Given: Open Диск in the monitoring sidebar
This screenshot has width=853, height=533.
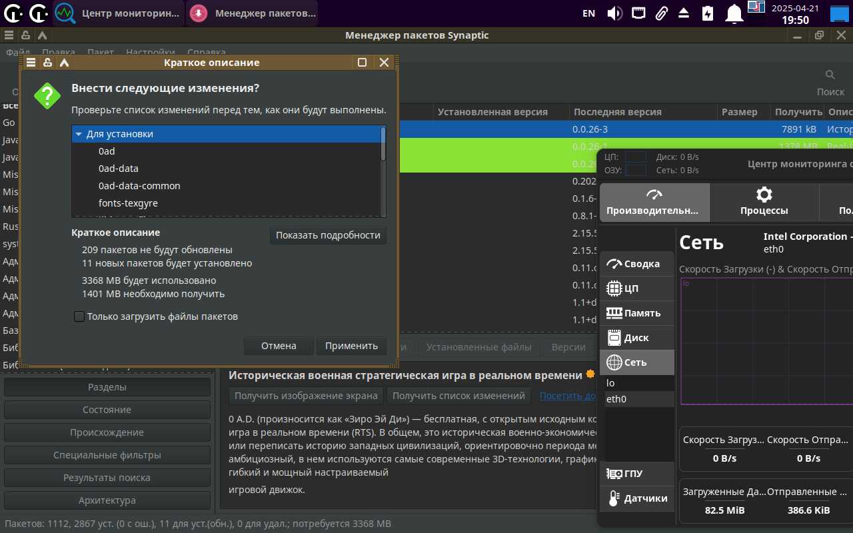Looking at the screenshot, I should pos(636,338).
